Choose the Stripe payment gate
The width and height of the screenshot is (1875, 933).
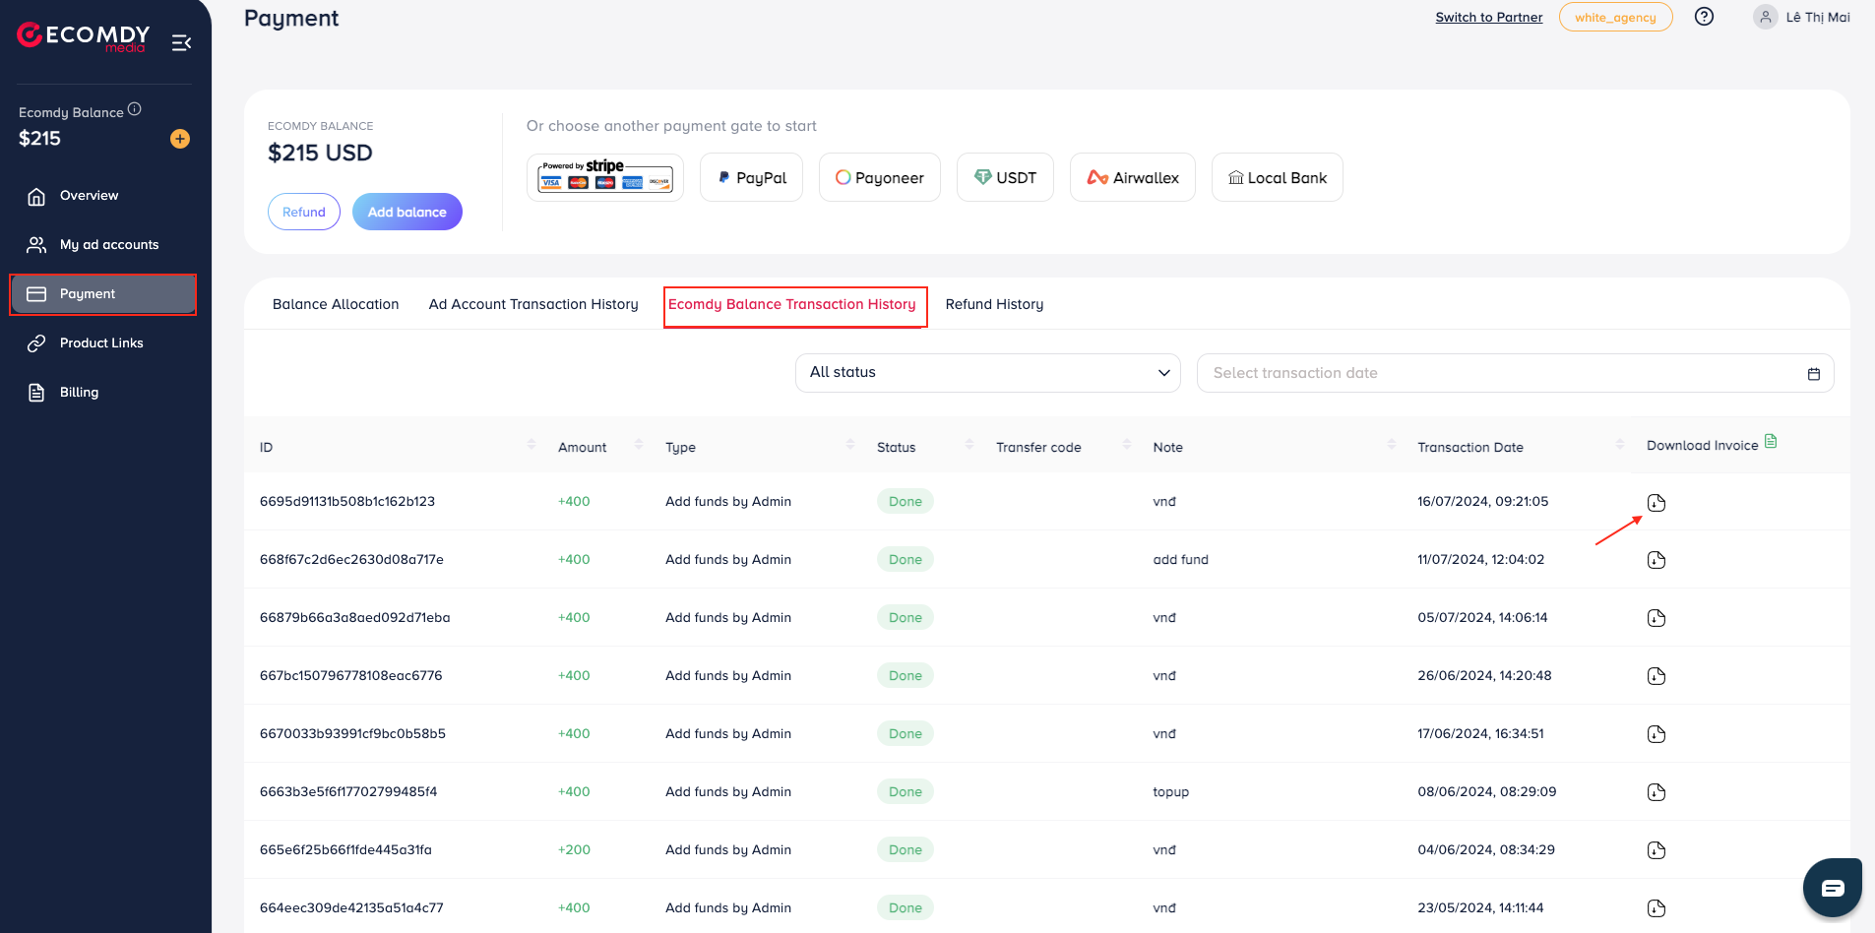click(x=605, y=177)
